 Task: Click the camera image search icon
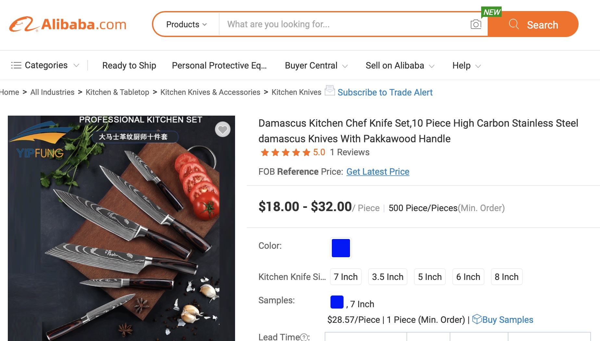476,24
